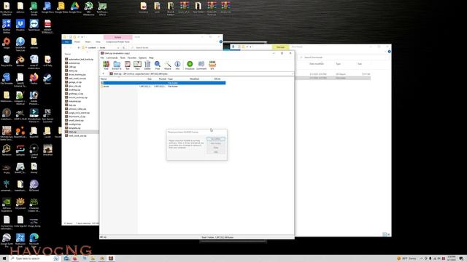
Task: Click Buy online in the license dialog
Action: [216, 139]
